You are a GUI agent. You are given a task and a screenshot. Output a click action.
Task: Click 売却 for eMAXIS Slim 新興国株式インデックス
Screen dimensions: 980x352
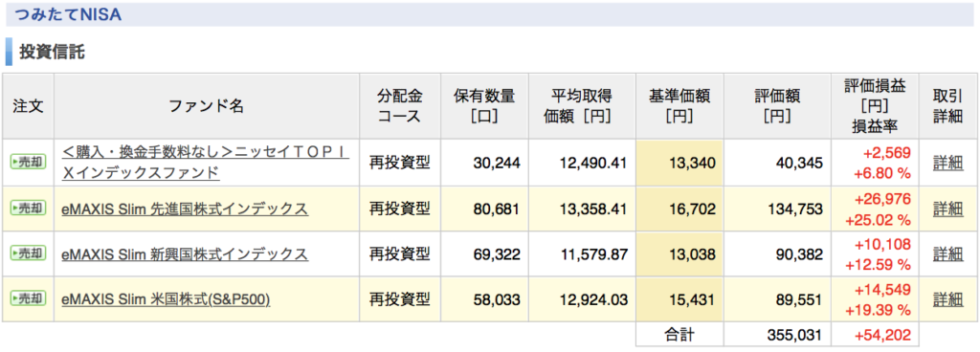pos(28,253)
